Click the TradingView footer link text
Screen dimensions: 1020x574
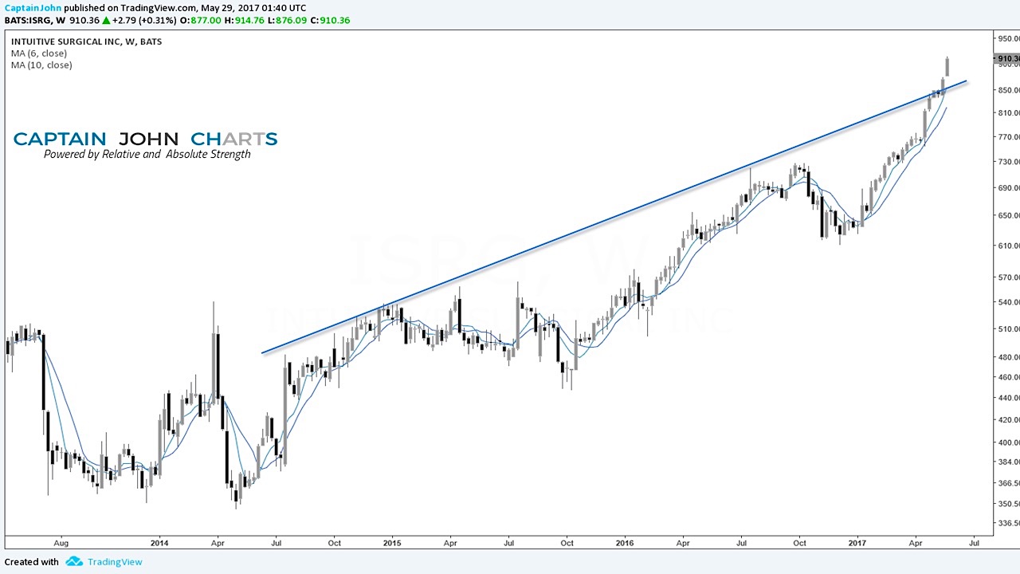pos(115,561)
